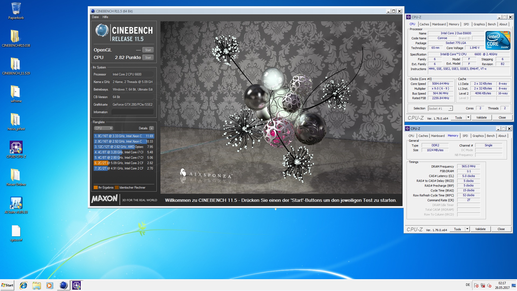Select highlighted ranking row 6 score 2.82
This screenshot has width=517, height=291.
click(124, 163)
